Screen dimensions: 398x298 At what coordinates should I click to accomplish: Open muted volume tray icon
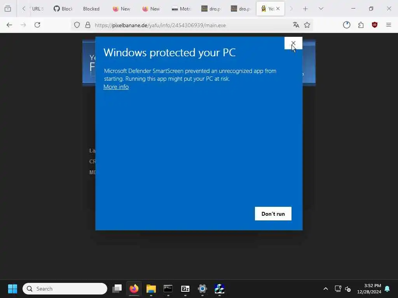tap(348, 289)
